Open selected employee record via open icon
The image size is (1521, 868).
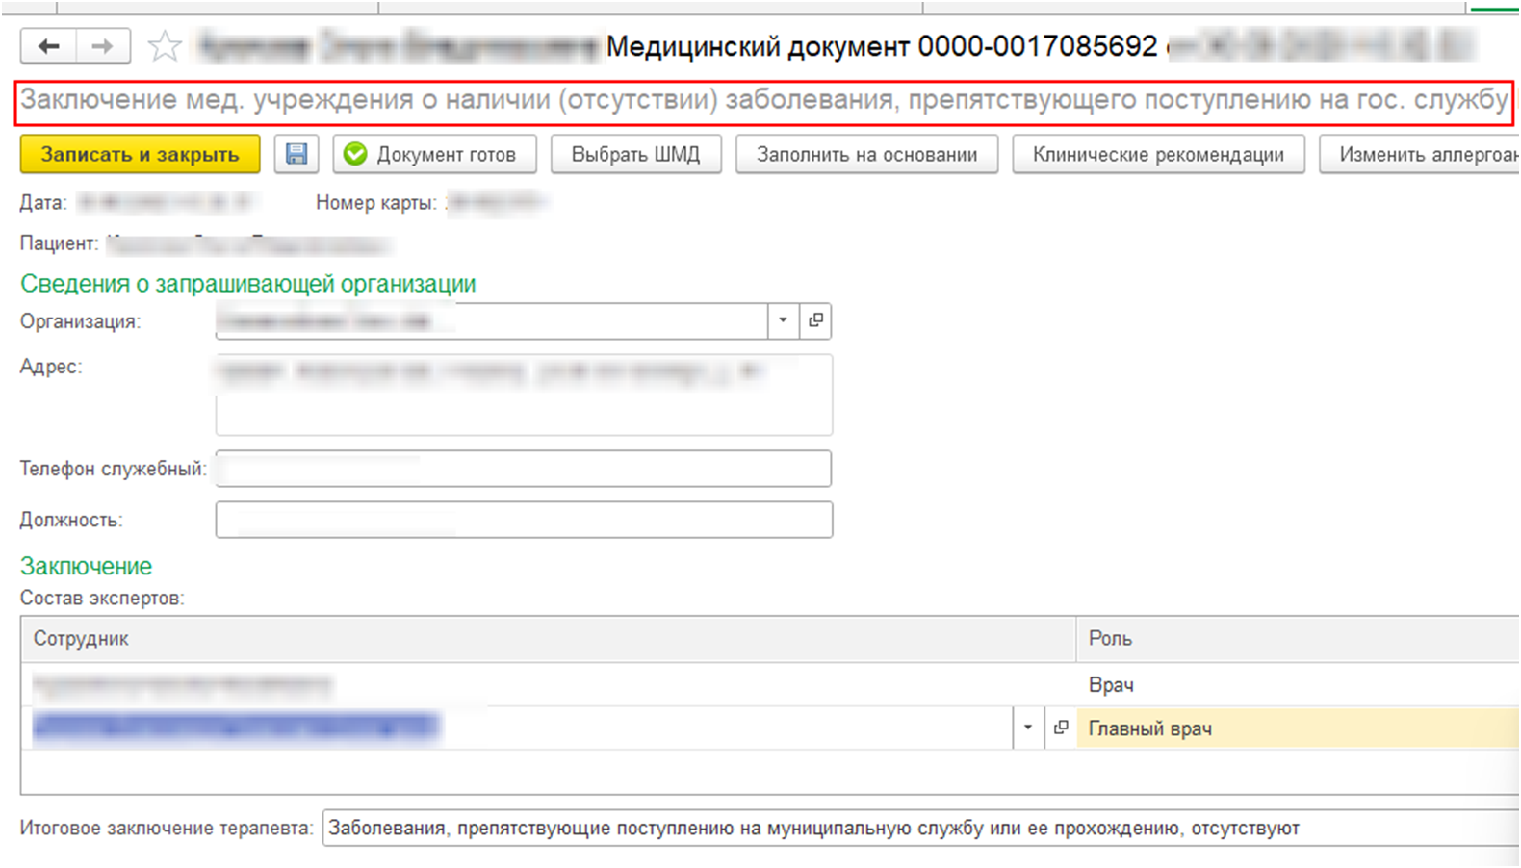[1061, 728]
